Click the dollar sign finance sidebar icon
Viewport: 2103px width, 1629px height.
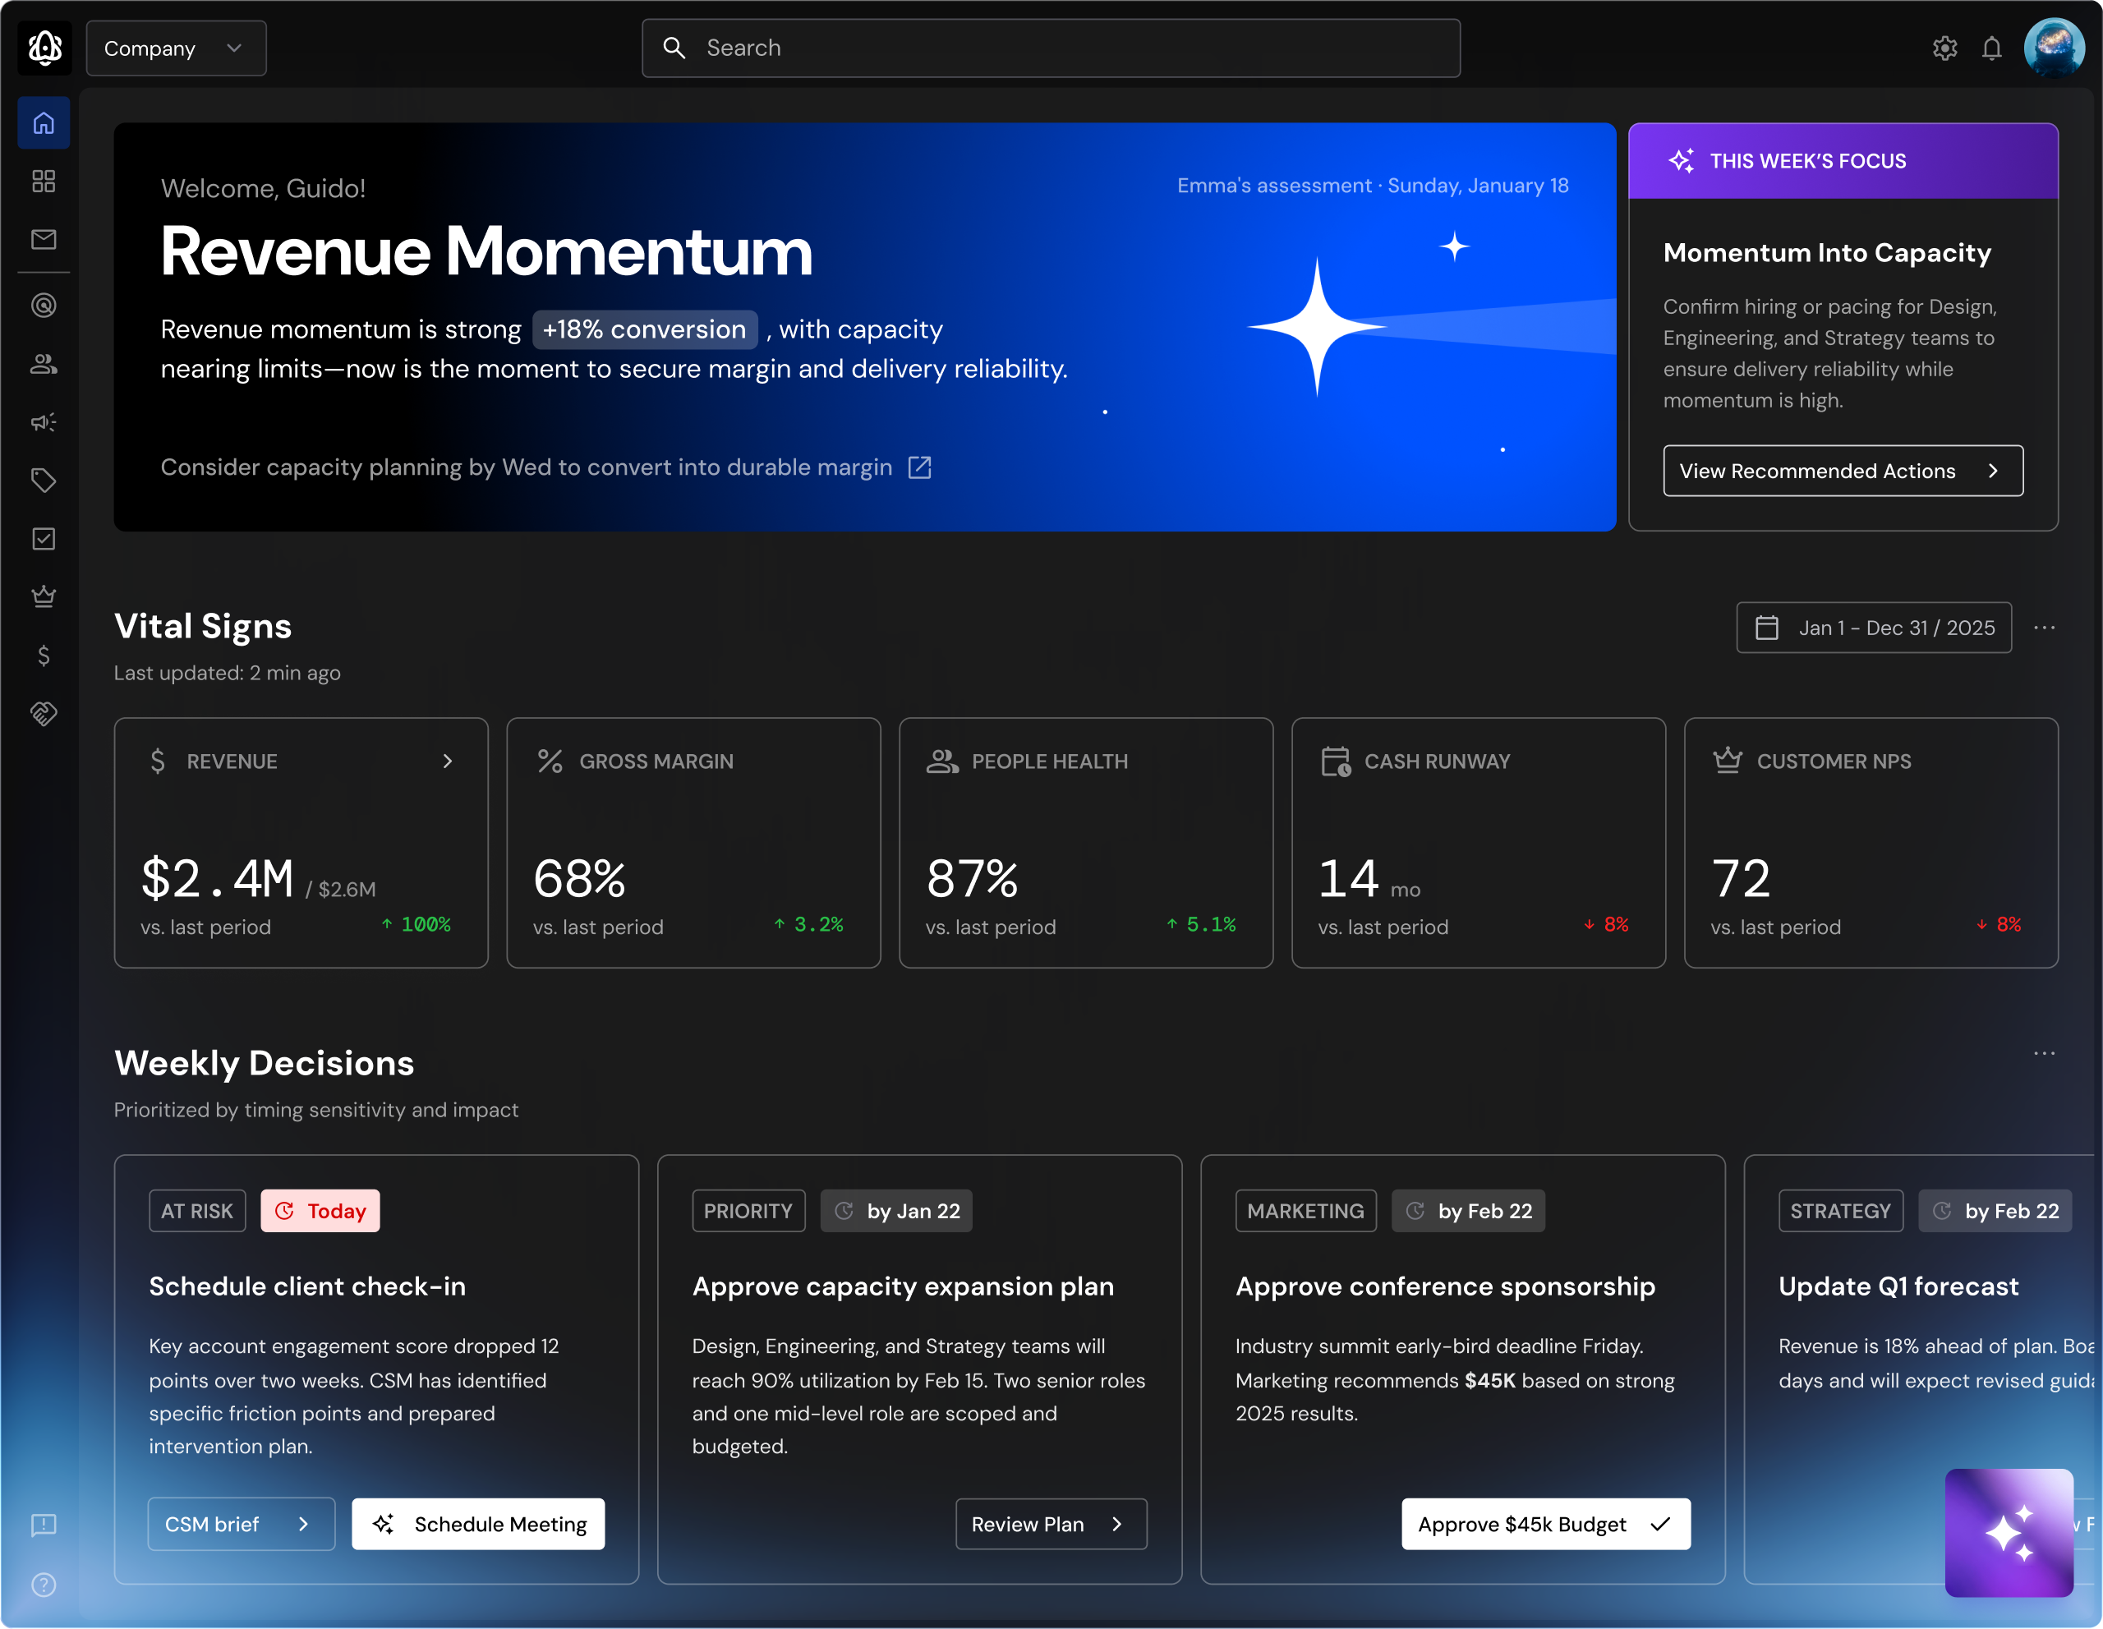pyautogui.click(x=44, y=655)
